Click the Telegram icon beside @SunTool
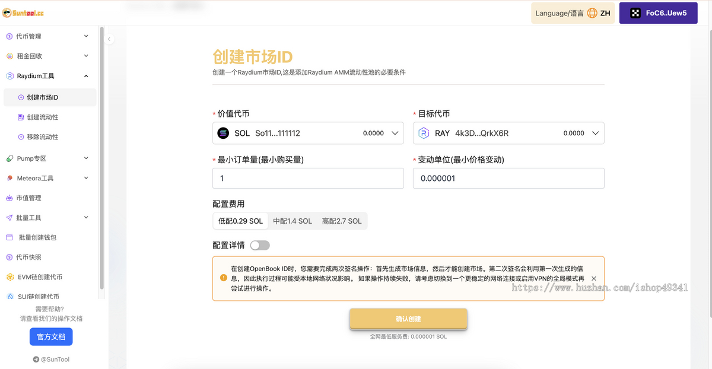712x369 pixels. (36, 360)
